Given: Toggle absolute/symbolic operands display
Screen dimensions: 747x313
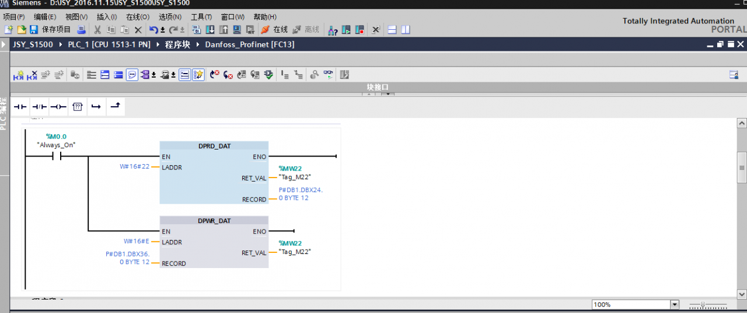Looking at the screenshot, I should tap(146, 75).
